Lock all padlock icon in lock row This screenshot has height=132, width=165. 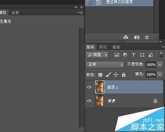124,75
